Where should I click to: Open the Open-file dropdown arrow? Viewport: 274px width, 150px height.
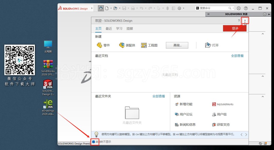pyautogui.click(x=120, y=8)
